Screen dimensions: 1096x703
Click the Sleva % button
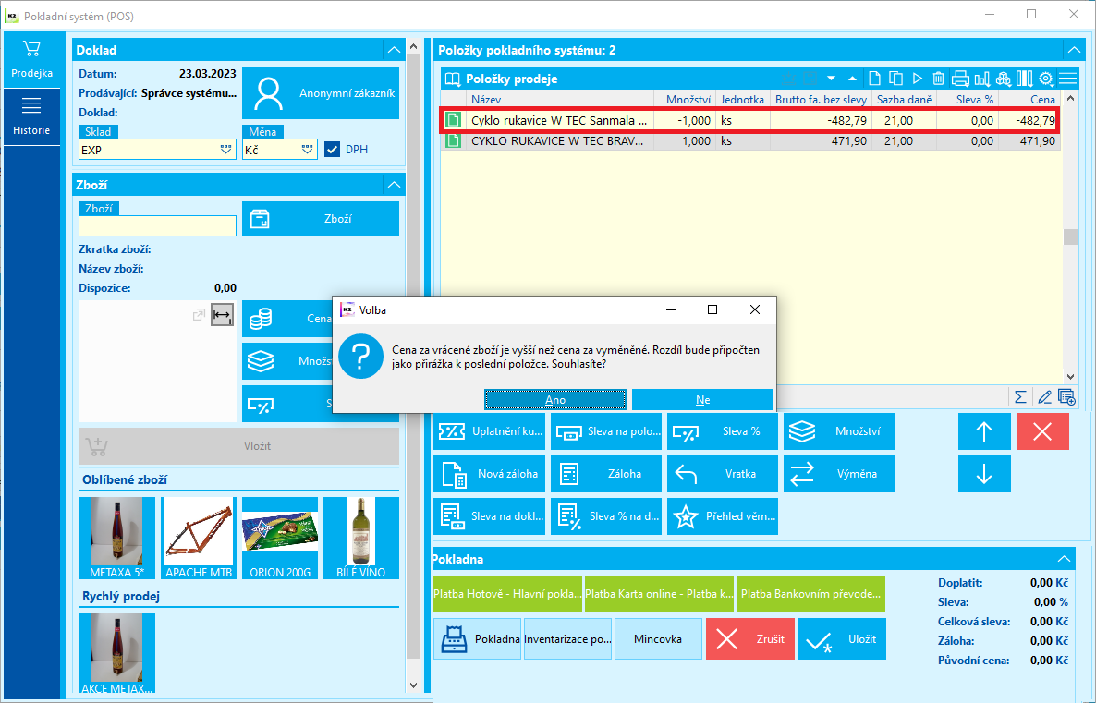click(x=723, y=431)
